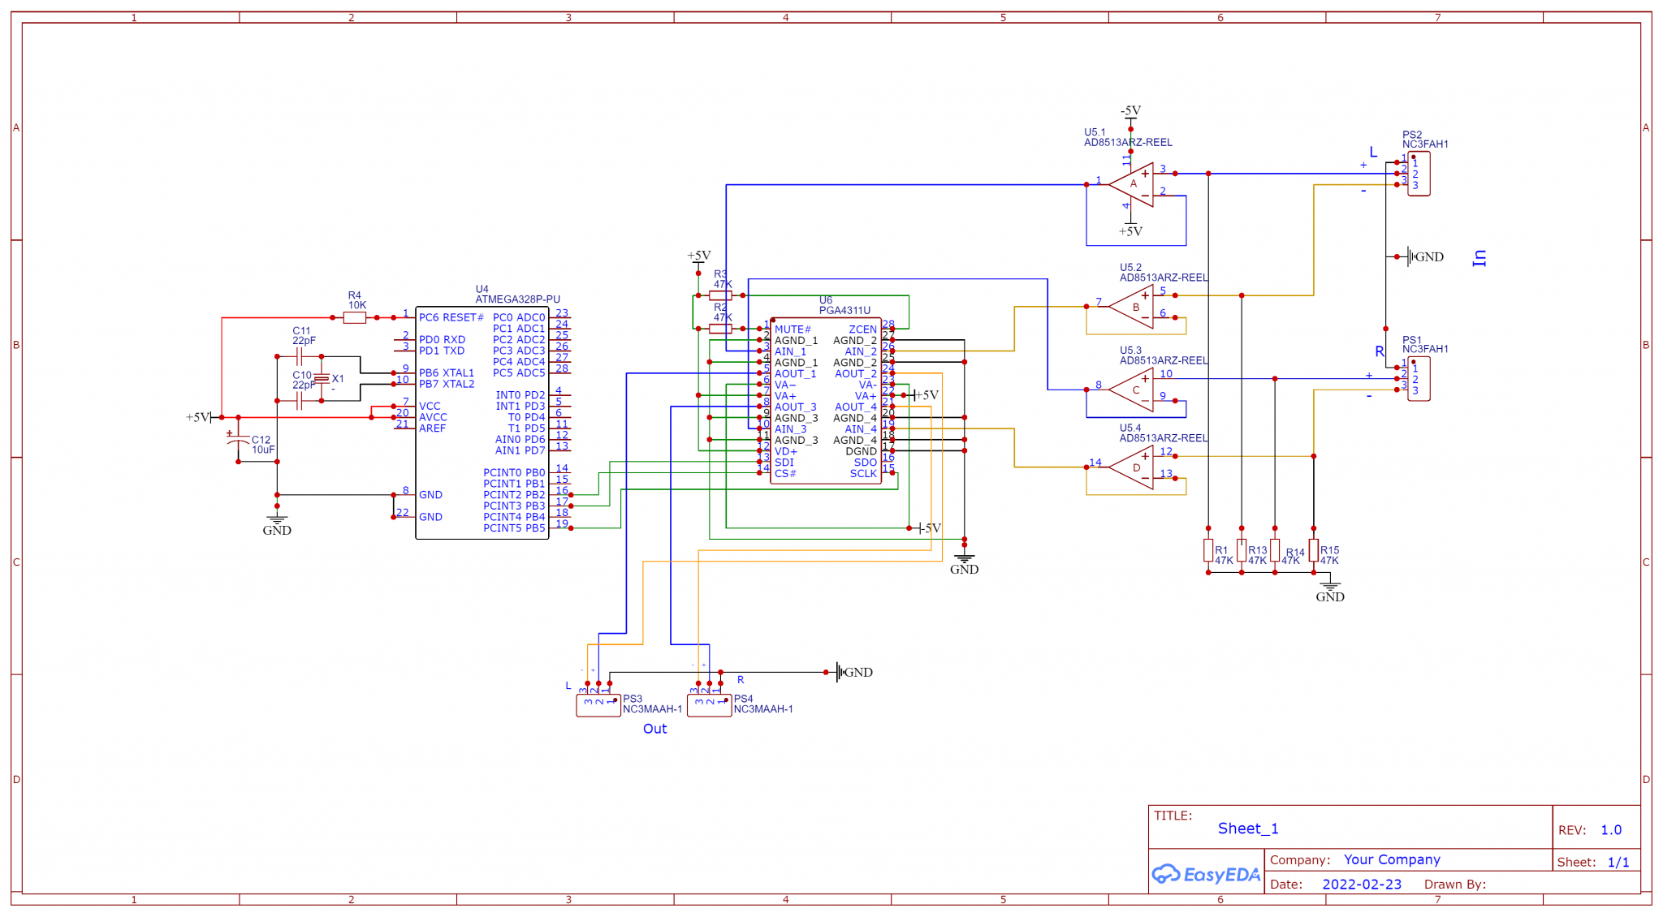Screen dimensions: 1663x917
Task: Select the PS2 NC3FAH1 connector symbol
Action: [x=1419, y=174]
